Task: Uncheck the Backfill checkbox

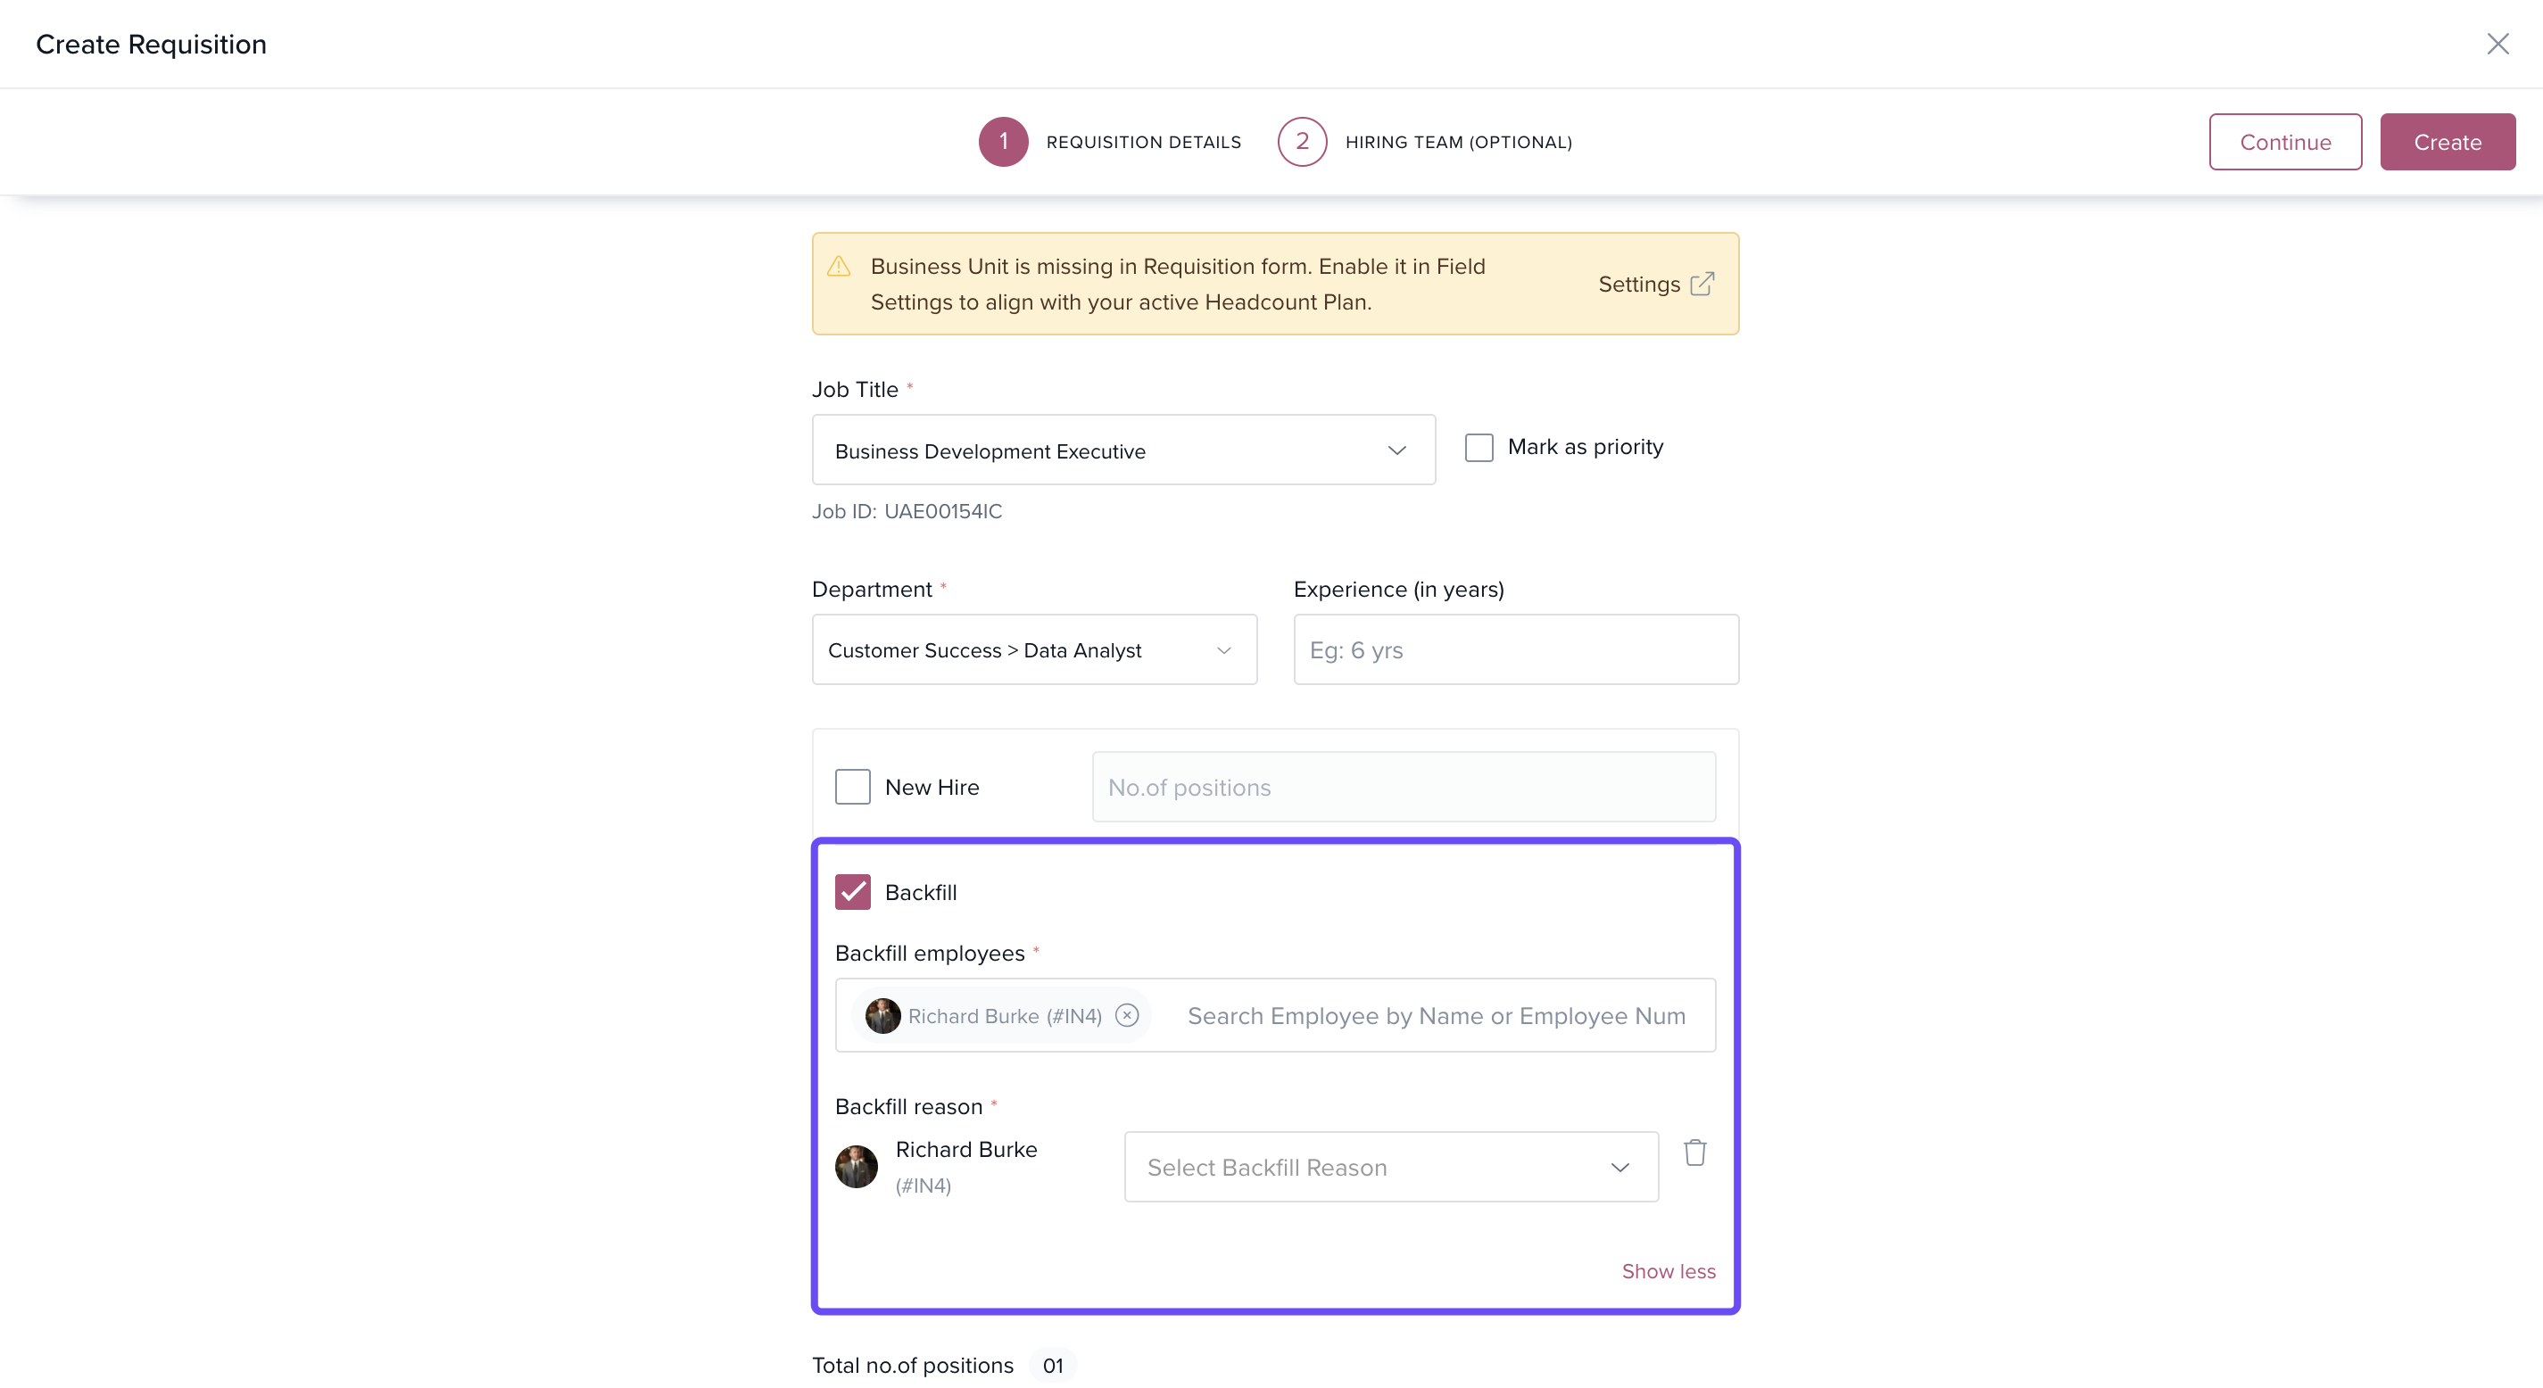Action: point(852,891)
